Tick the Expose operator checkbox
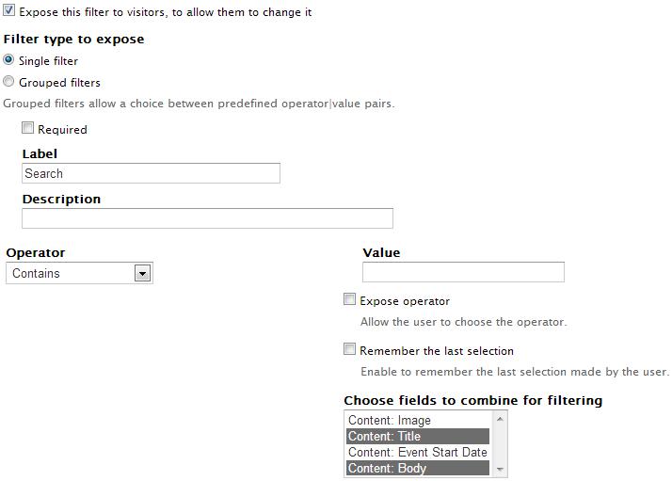672x481 pixels. tap(350, 299)
